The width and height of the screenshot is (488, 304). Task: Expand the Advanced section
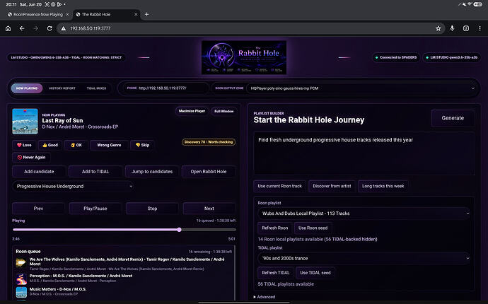point(265,297)
